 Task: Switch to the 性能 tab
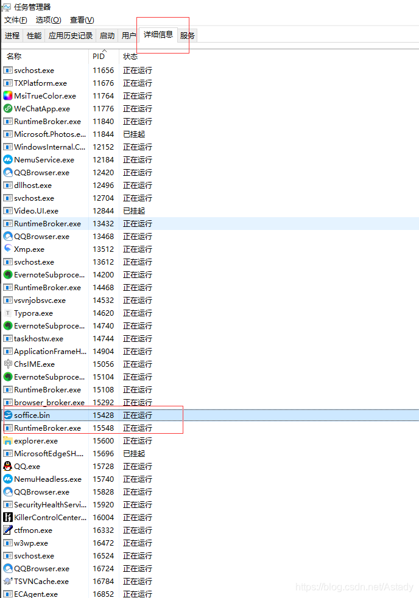pyautogui.click(x=34, y=35)
